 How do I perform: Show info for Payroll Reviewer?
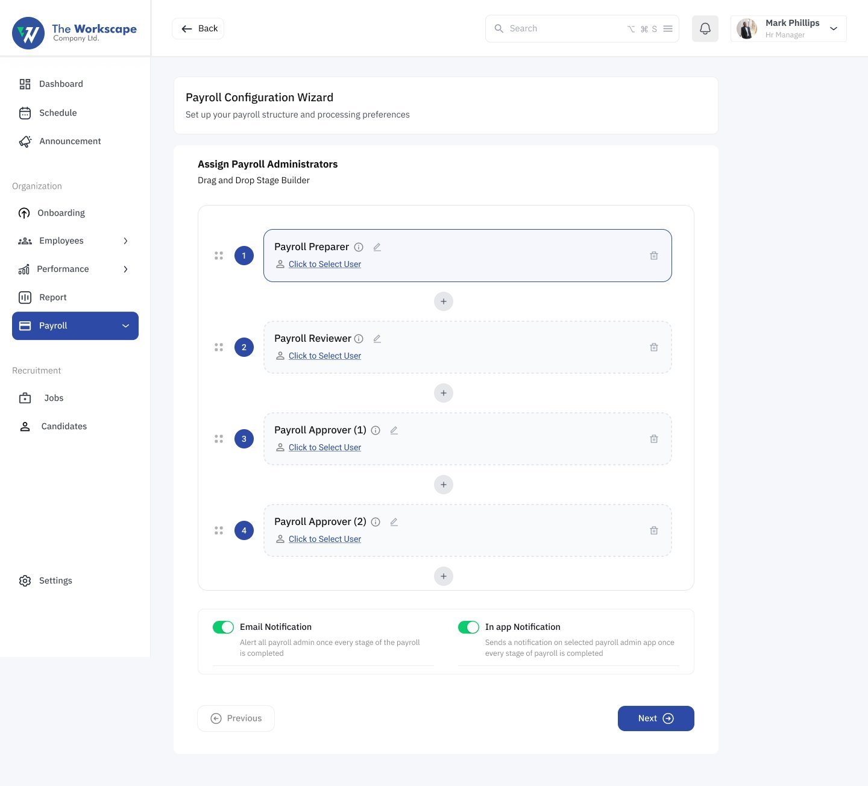pyautogui.click(x=359, y=339)
